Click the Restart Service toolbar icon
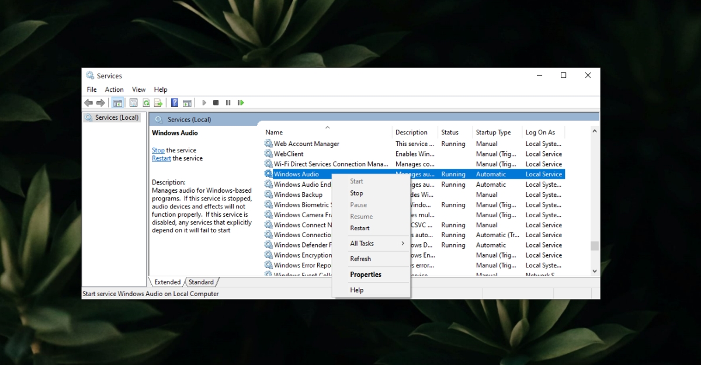This screenshot has height=365, width=701. point(240,103)
